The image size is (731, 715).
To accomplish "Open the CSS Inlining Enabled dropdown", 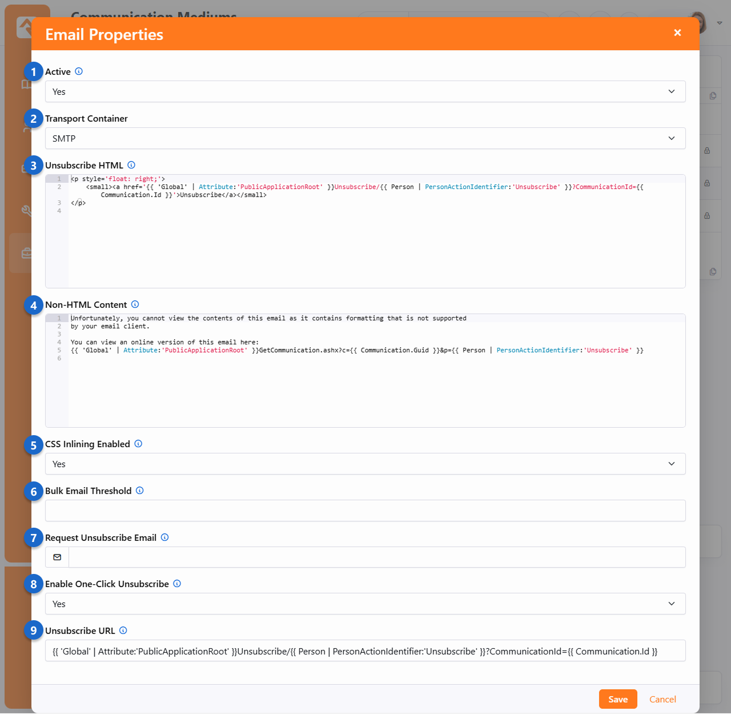I will pyautogui.click(x=365, y=464).
